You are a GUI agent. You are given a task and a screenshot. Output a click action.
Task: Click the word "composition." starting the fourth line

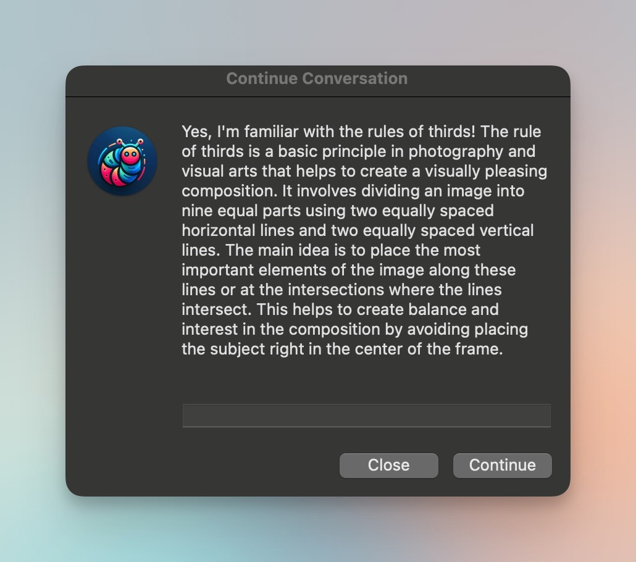(230, 191)
